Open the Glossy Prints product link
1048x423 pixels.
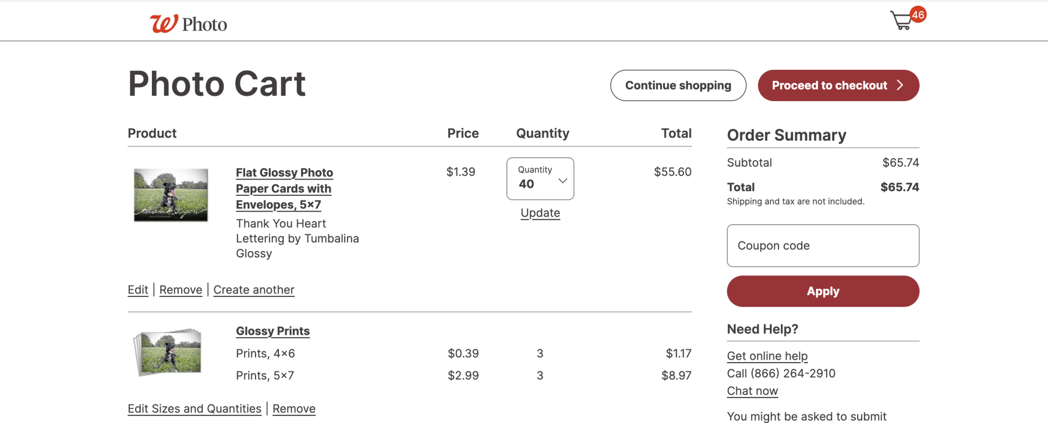[272, 331]
